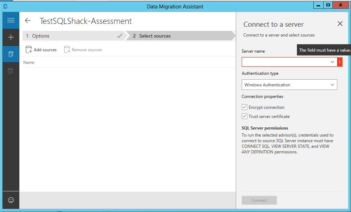Click the Data Migration Assistant title bar icon

pos(6,6)
